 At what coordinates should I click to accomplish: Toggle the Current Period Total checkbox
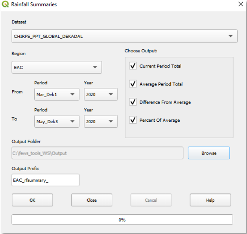(133, 66)
